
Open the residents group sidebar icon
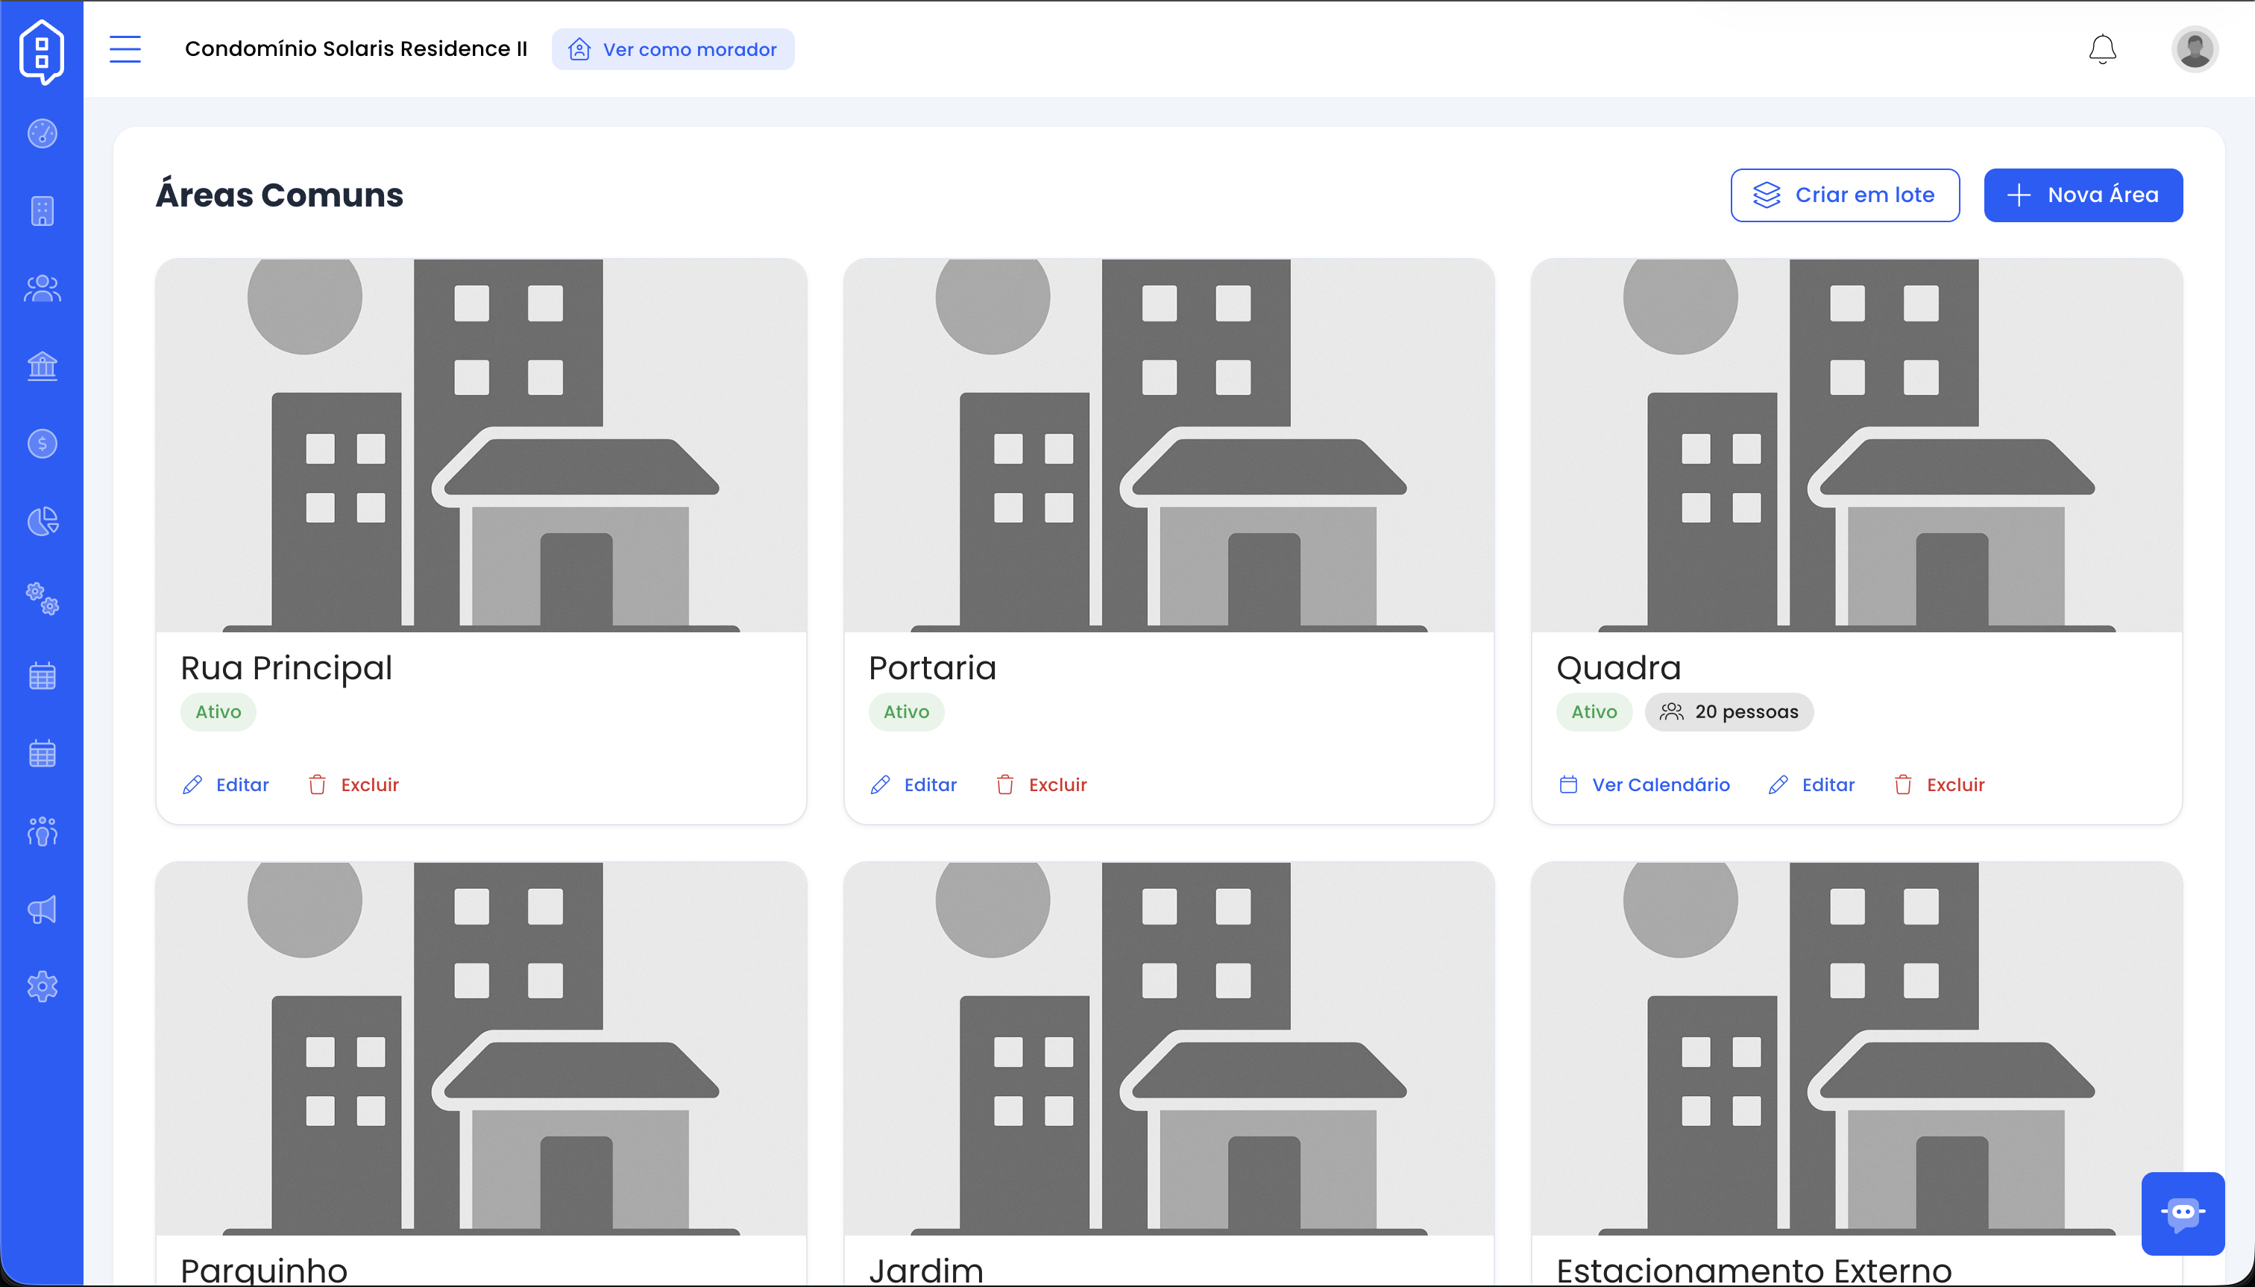[x=43, y=288]
